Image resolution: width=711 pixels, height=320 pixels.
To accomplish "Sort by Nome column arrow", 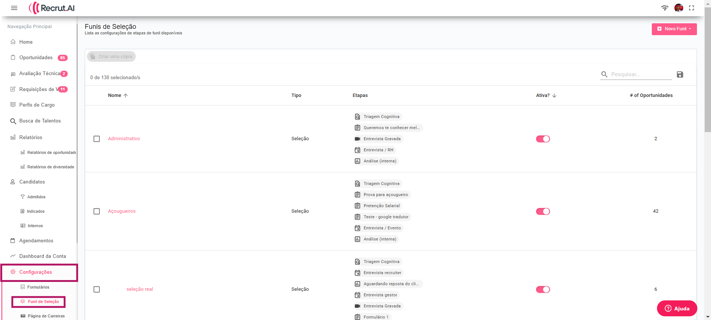I will click(126, 95).
